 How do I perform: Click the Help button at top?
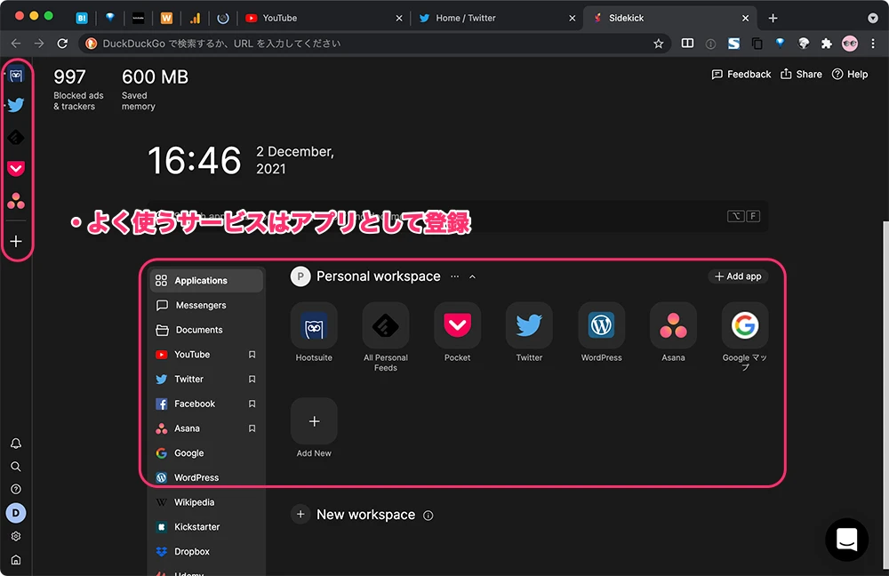coord(850,75)
